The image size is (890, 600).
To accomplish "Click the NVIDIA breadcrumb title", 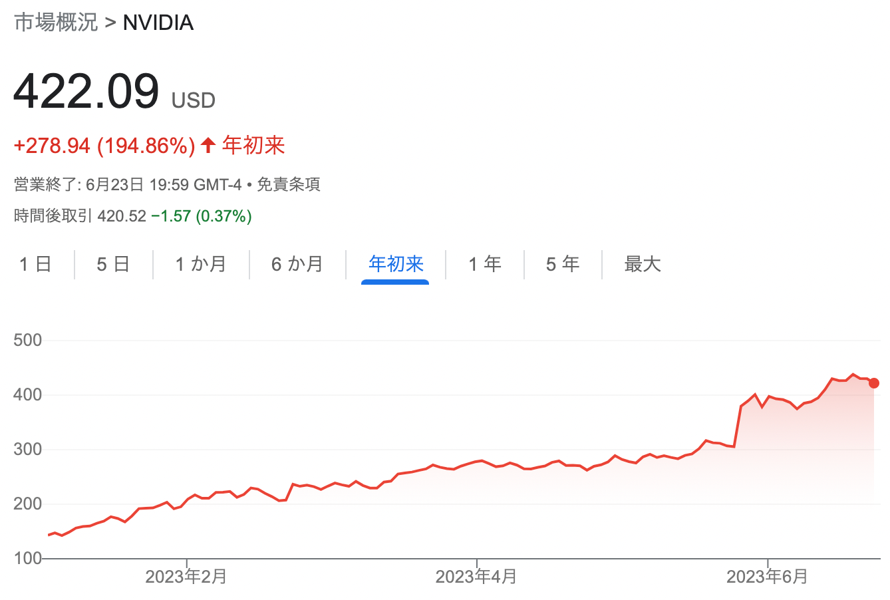I will click(x=158, y=23).
